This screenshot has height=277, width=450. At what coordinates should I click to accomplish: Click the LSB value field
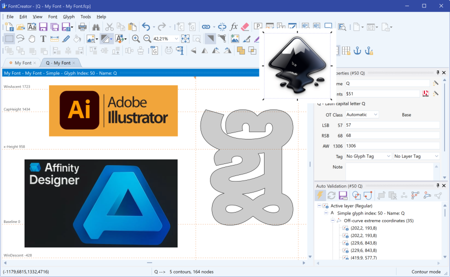tap(392, 125)
